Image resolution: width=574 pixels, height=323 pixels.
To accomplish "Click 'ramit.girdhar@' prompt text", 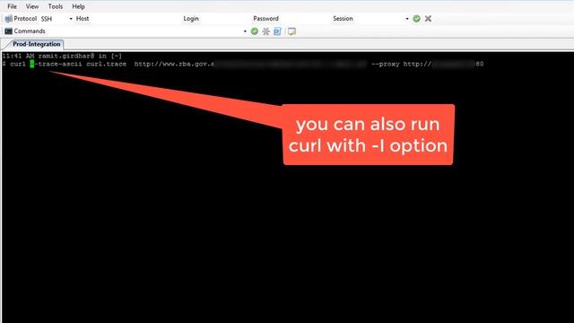I will pos(66,56).
